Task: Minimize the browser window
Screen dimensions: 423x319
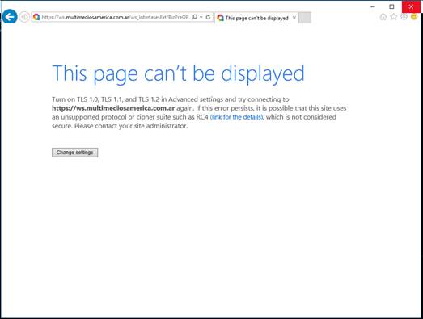Action: [373, 6]
